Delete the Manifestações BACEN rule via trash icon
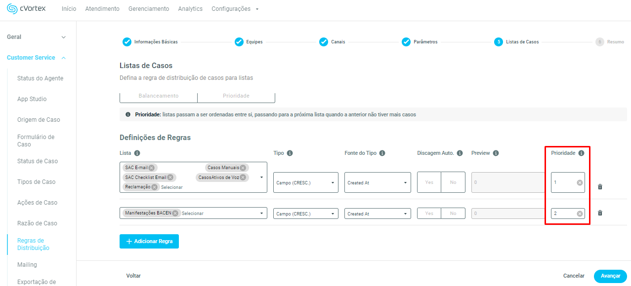The width and height of the screenshot is (631, 286). click(600, 213)
